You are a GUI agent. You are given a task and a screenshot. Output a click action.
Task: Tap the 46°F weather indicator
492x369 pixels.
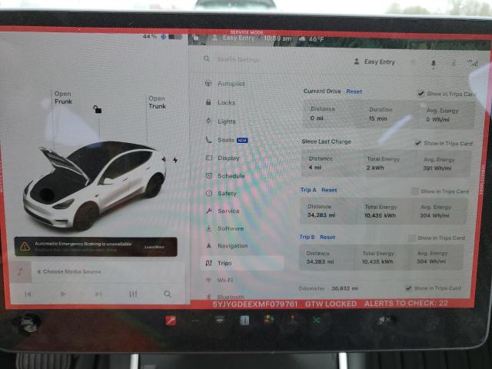(311, 39)
